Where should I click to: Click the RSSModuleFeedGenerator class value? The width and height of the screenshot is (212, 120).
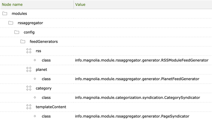coord(142,60)
